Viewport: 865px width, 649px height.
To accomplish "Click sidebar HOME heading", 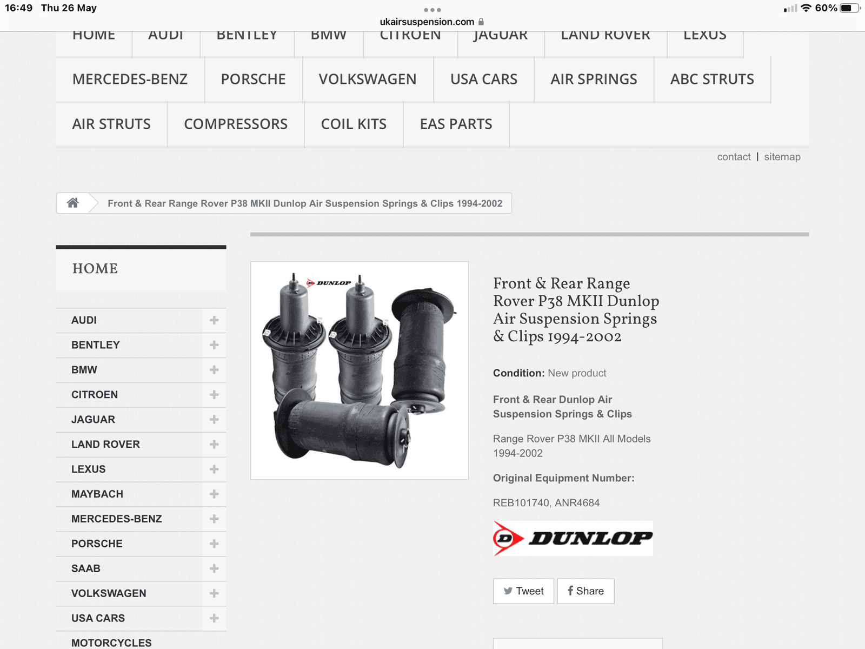I will pyautogui.click(x=95, y=269).
